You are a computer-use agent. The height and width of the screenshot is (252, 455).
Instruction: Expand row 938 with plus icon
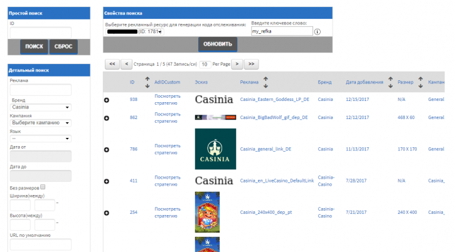point(107,100)
